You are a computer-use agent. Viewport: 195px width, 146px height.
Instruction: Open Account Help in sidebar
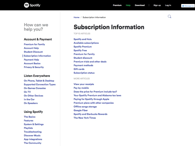[31, 48]
